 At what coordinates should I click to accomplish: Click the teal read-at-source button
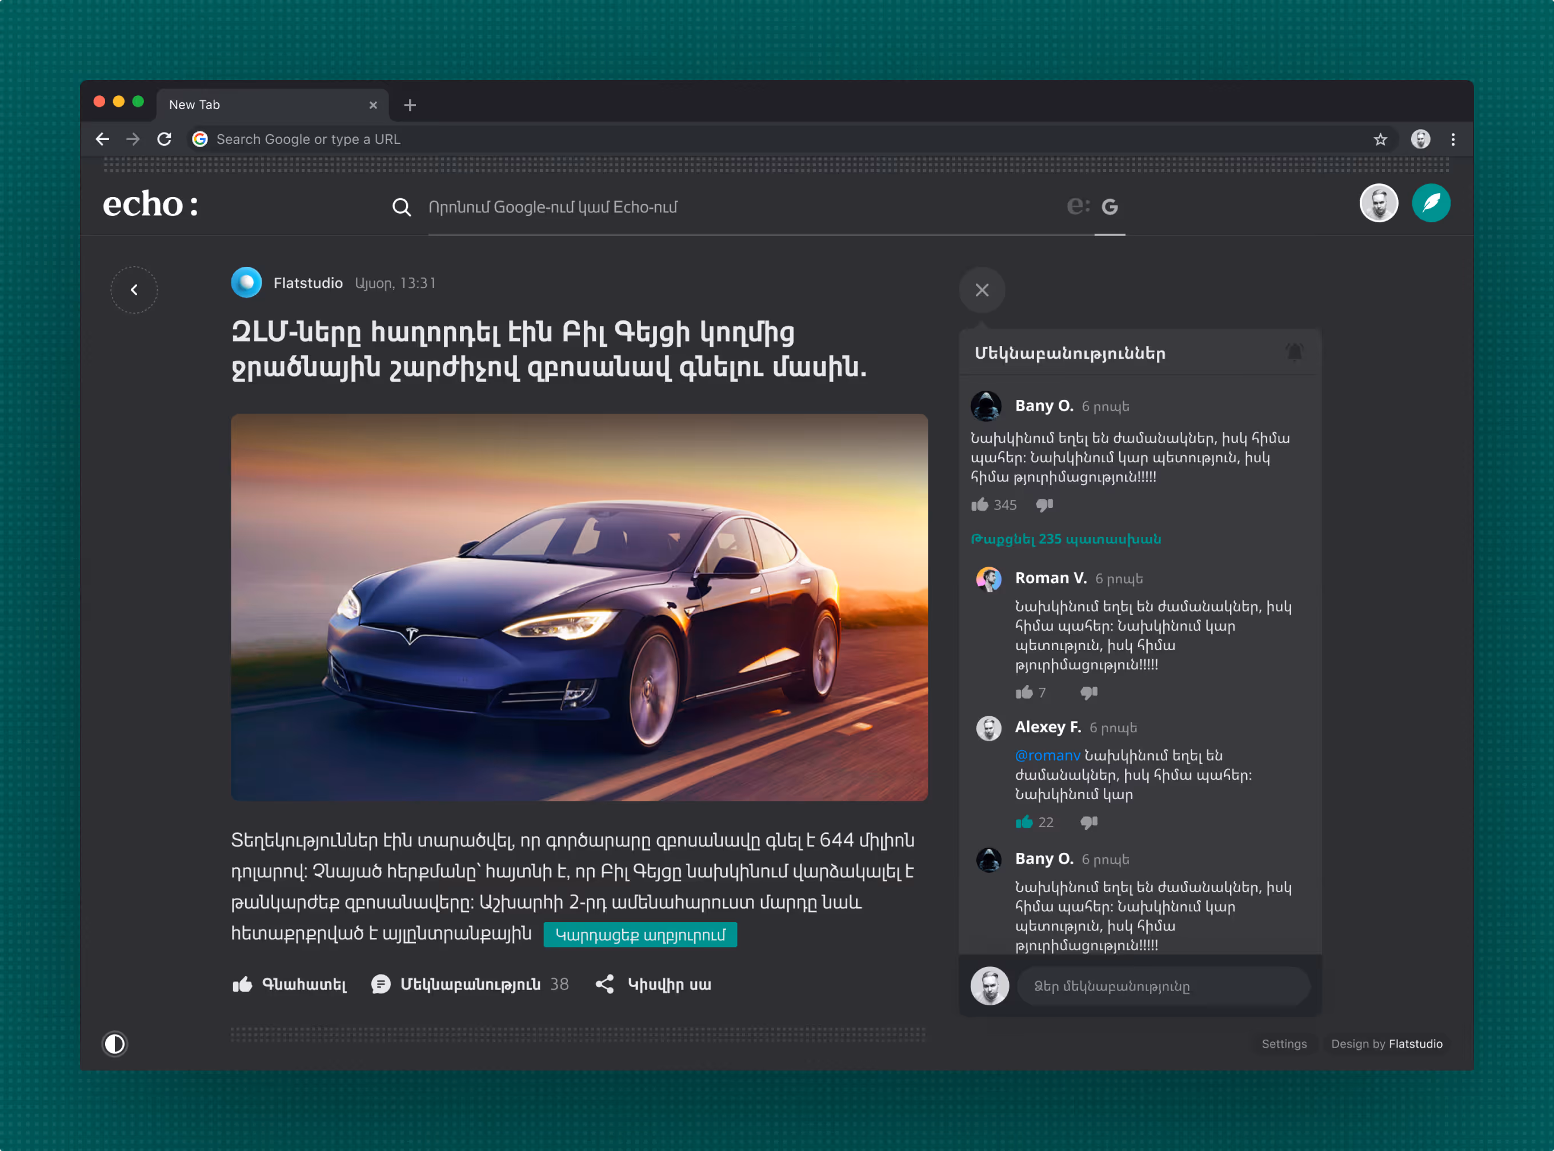tap(640, 935)
